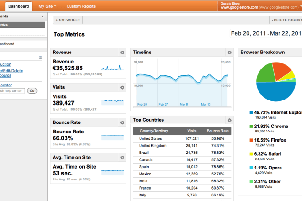Open the Help center link

tap(6, 85)
